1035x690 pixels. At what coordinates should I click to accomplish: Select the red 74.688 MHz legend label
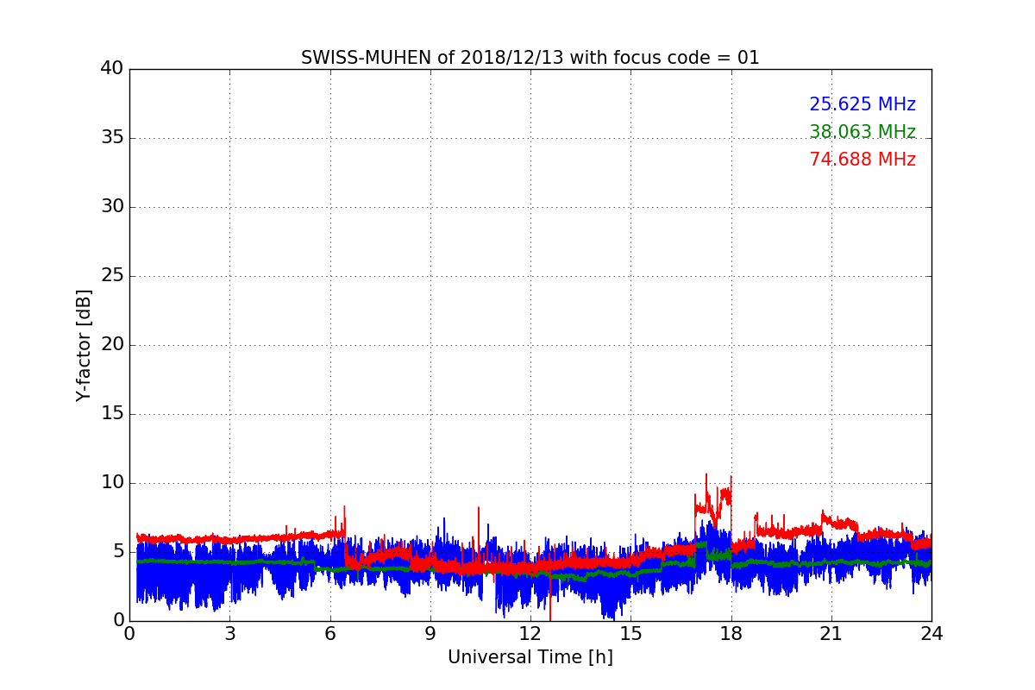[862, 160]
